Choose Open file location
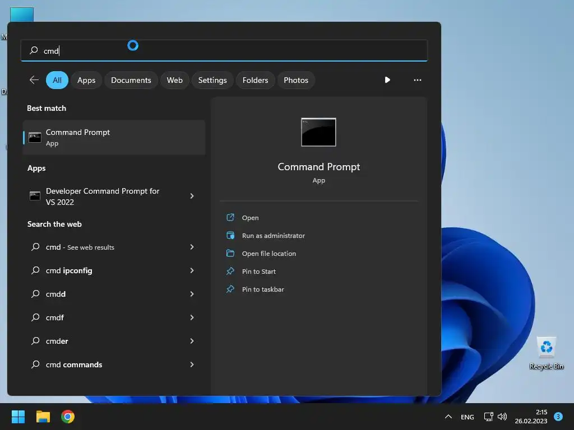 click(269, 254)
